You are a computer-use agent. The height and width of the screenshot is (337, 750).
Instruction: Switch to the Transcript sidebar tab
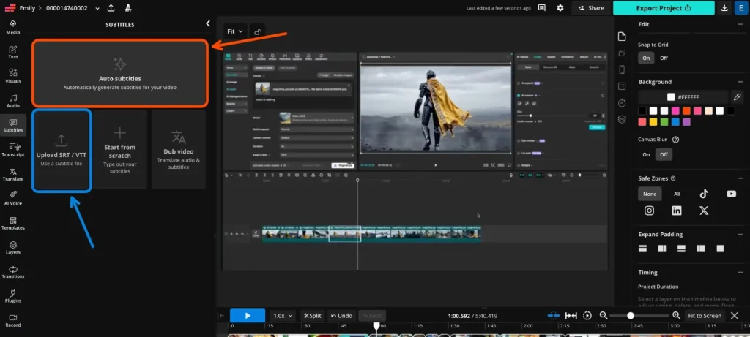tap(13, 150)
